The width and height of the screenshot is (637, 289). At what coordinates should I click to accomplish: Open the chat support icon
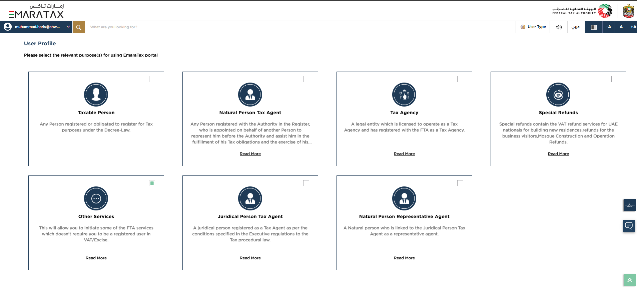tap(629, 226)
